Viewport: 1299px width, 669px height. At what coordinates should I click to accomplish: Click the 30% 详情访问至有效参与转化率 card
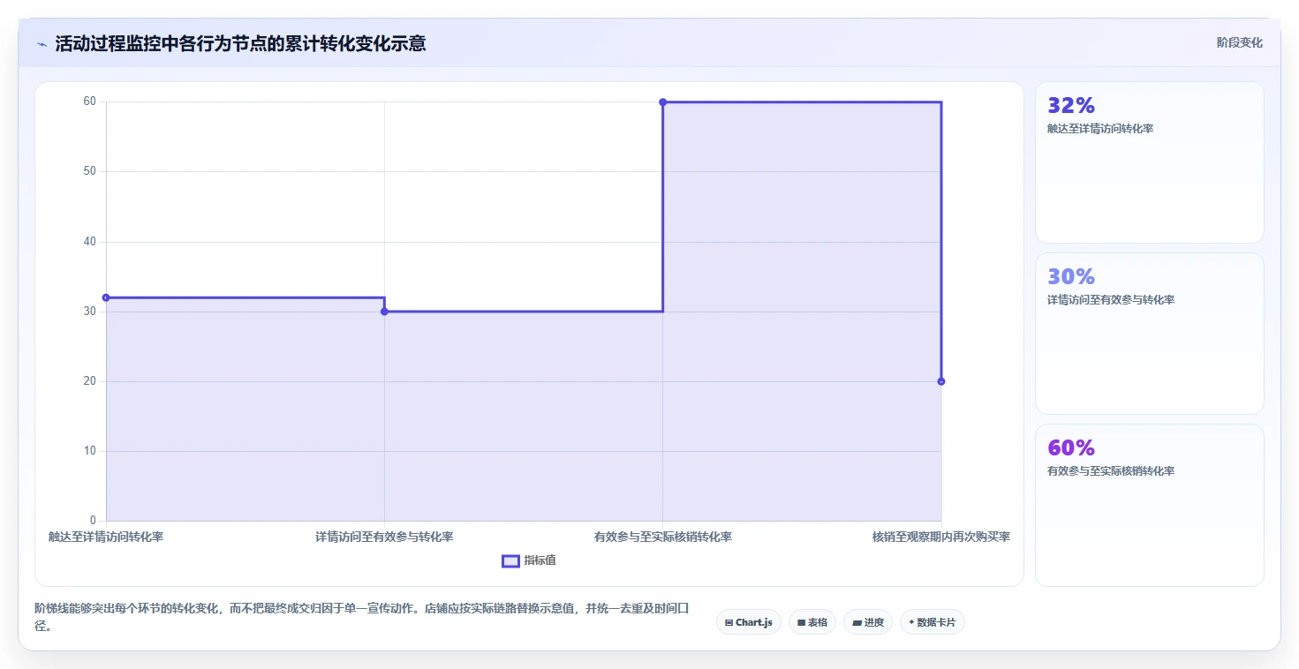(x=1149, y=334)
